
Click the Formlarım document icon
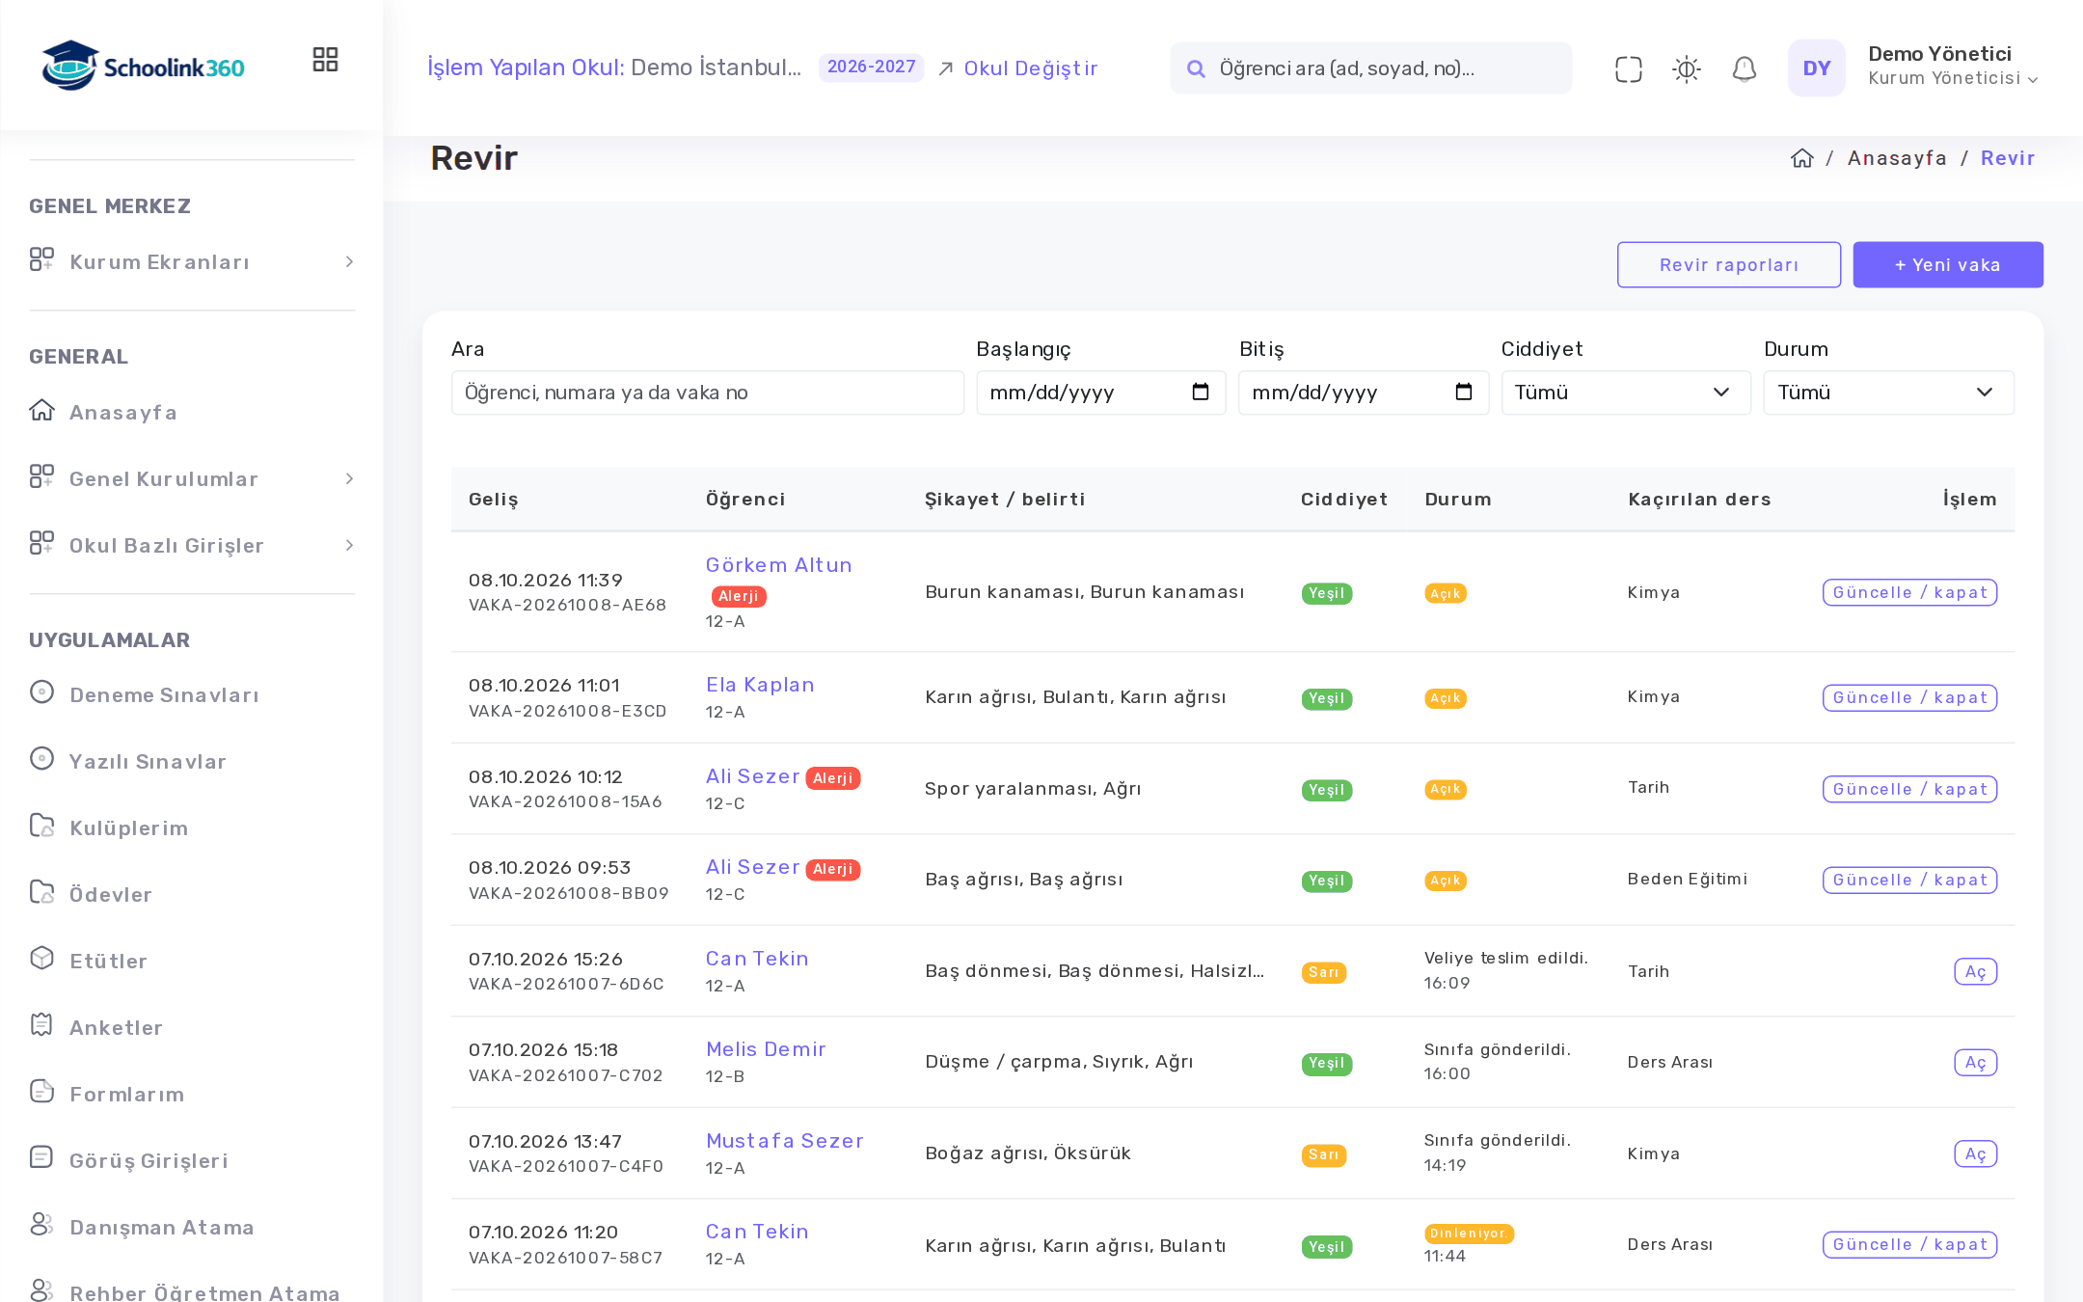(41, 1091)
